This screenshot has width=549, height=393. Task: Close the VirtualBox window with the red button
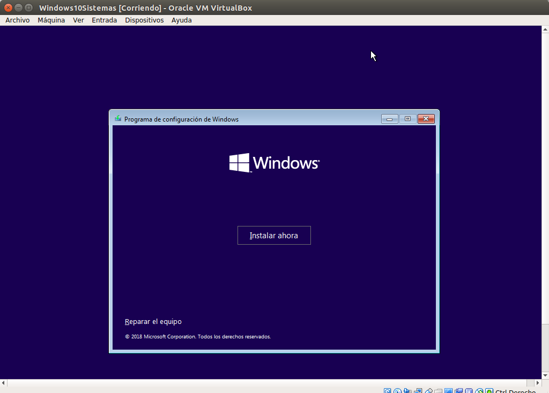pos(8,7)
